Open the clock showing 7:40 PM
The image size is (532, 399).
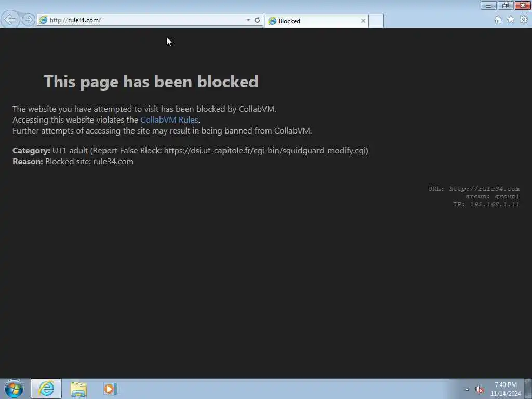tap(506, 389)
